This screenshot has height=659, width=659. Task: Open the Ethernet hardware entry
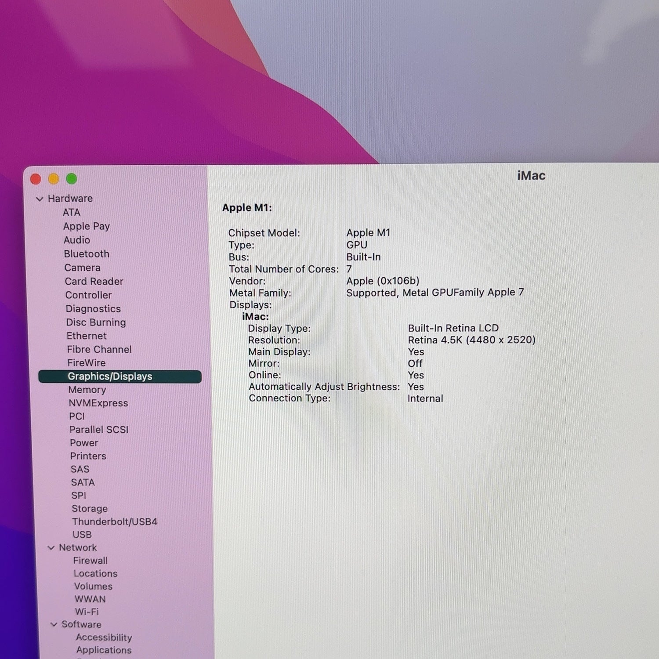pyautogui.click(x=87, y=336)
